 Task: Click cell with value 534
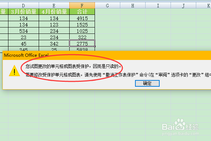coord(24,31)
